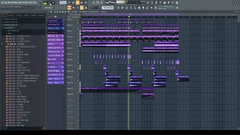Select the PROJECT browser tab
This screenshot has height=135, width=240.
[11, 15]
